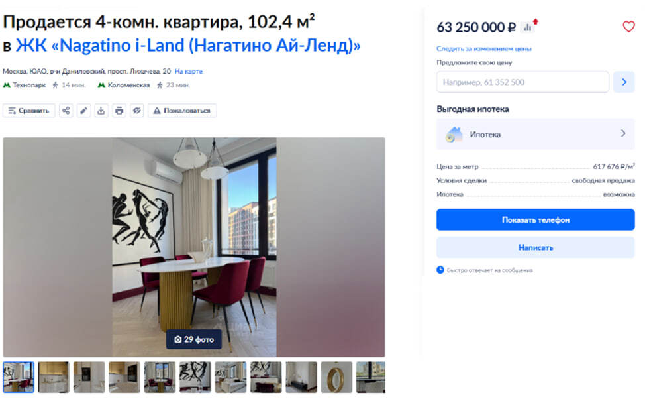The width and height of the screenshot is (645, 403).
Task: Select the gold round mirror thumbnail
Action: (336, 377)
